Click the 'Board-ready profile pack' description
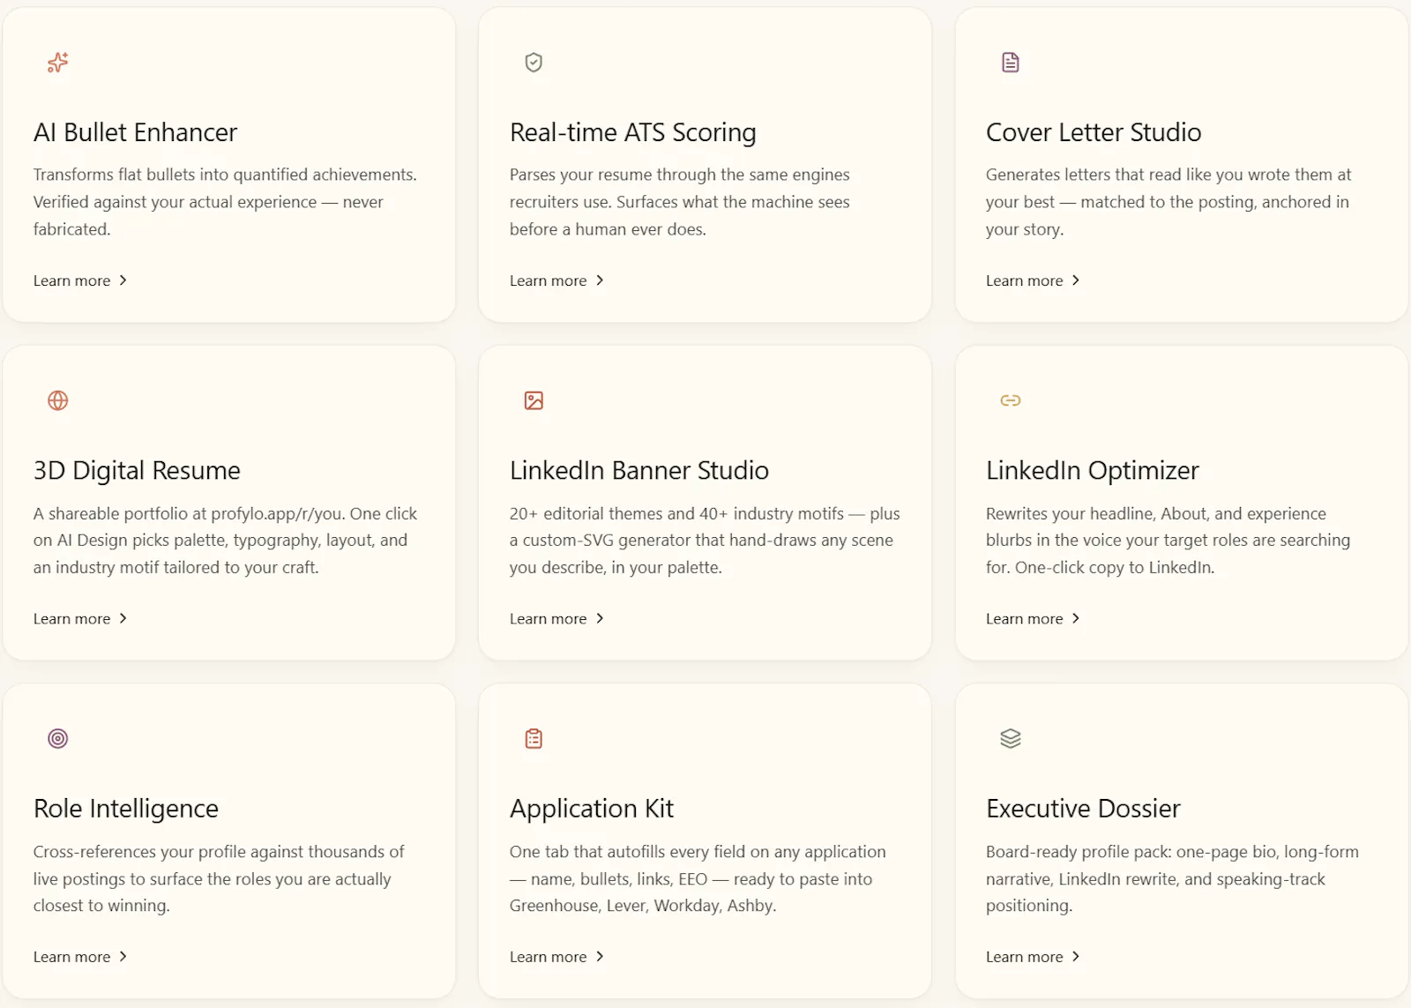This screenshot has height=1008, width=1411. point(1172,878)
